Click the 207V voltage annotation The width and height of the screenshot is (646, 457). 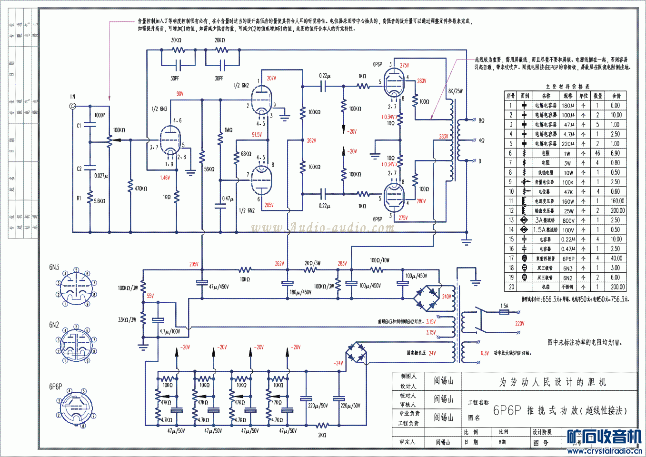click(271, 78)
